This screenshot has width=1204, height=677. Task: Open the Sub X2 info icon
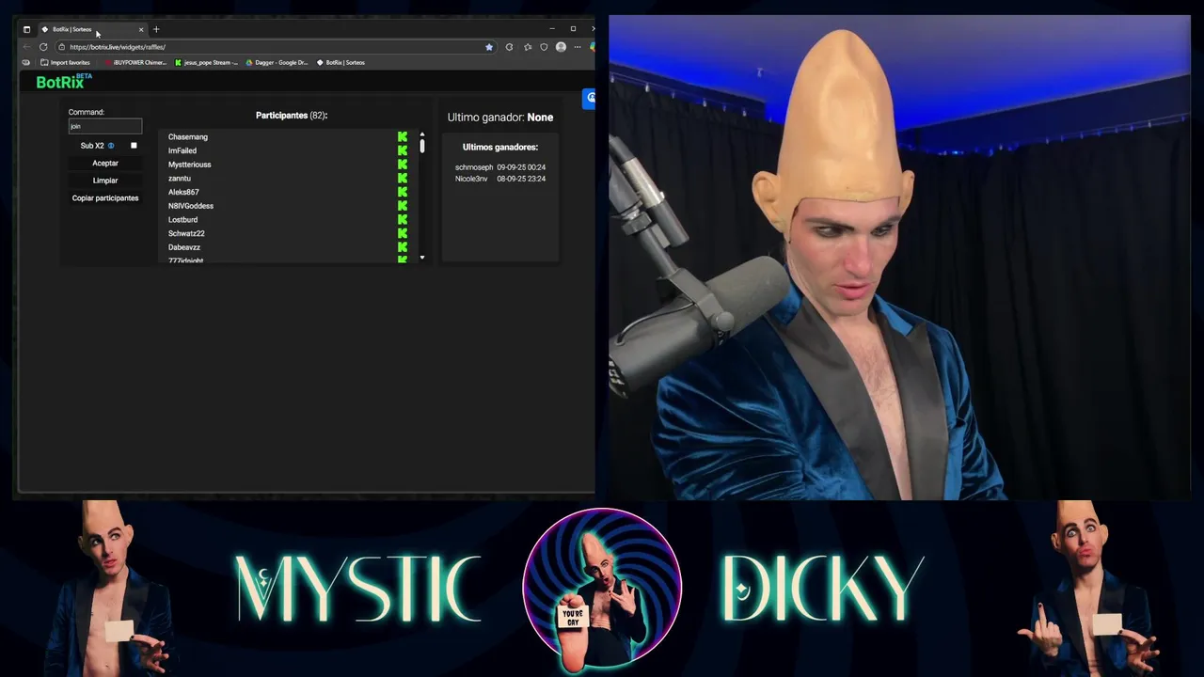111,146
